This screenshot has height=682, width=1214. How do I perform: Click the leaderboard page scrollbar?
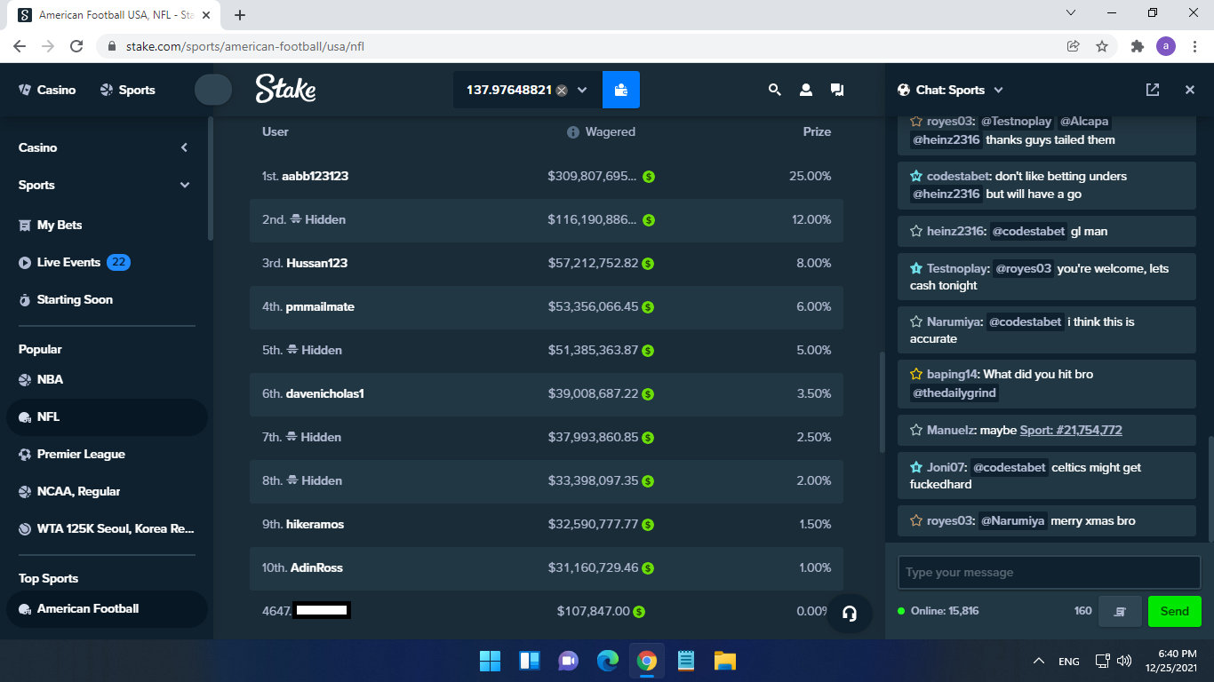(x=882, y=402)
